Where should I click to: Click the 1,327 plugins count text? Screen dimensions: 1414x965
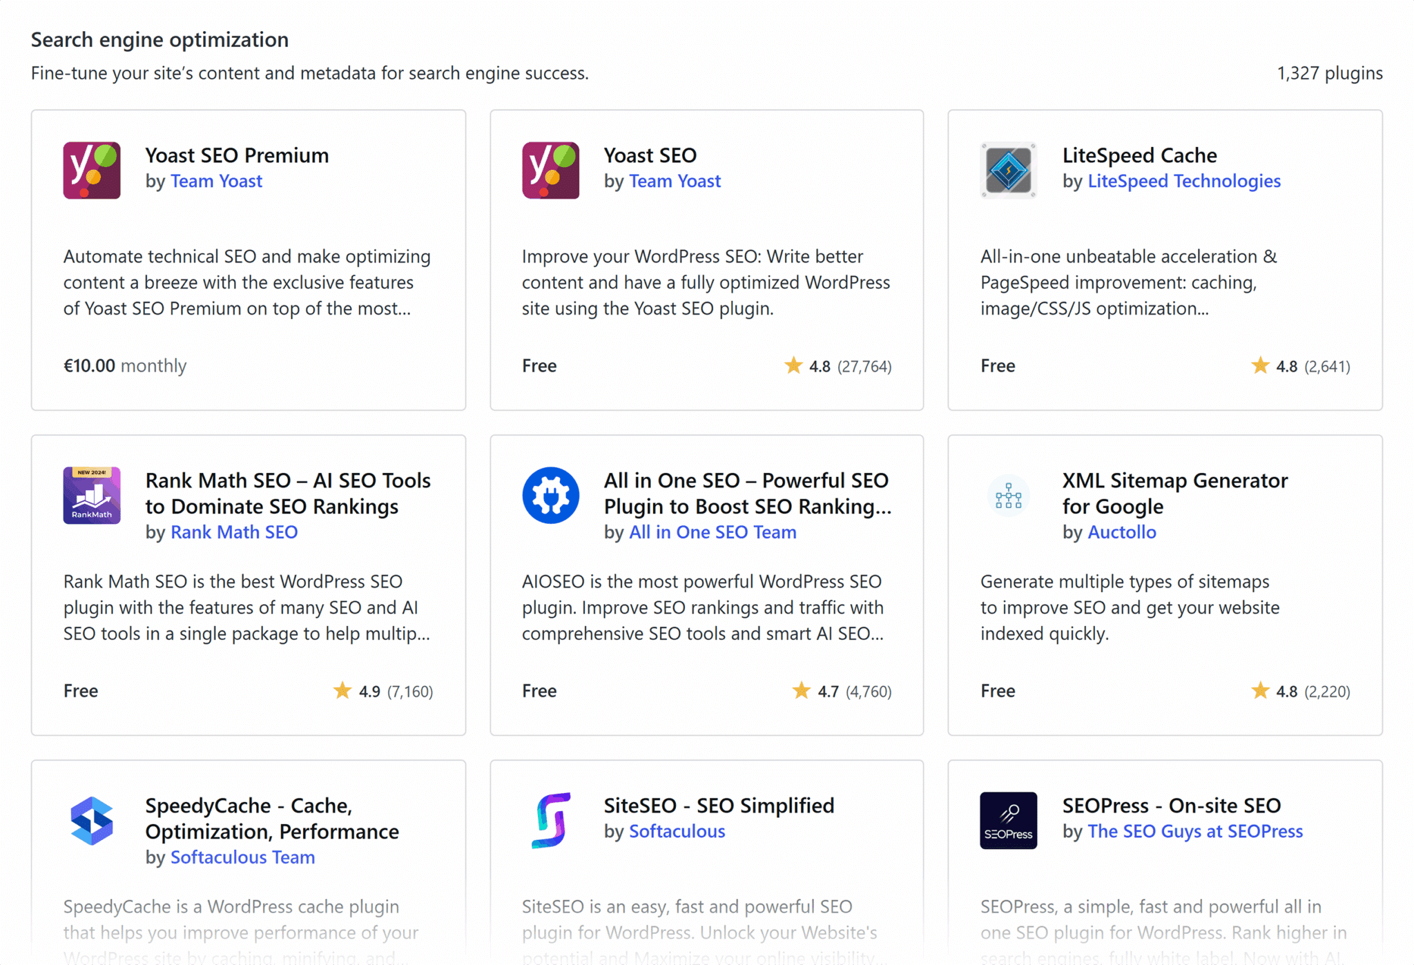click(x=1330, y=73)
